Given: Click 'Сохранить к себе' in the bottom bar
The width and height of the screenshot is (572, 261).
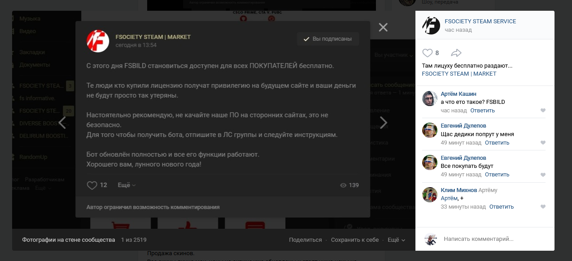Looking at the screenshot, I should click(355, 240).
